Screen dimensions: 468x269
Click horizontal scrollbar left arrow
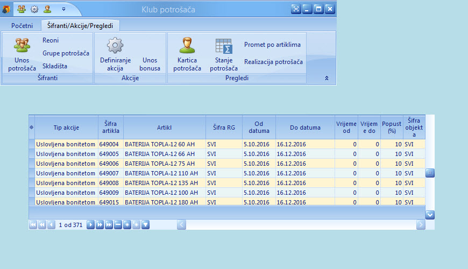(x=181, y=224)
